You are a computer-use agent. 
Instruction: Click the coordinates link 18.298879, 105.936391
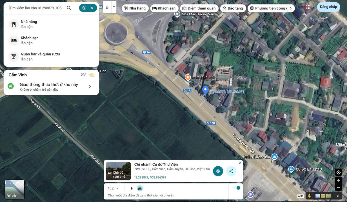coord(150,177)
